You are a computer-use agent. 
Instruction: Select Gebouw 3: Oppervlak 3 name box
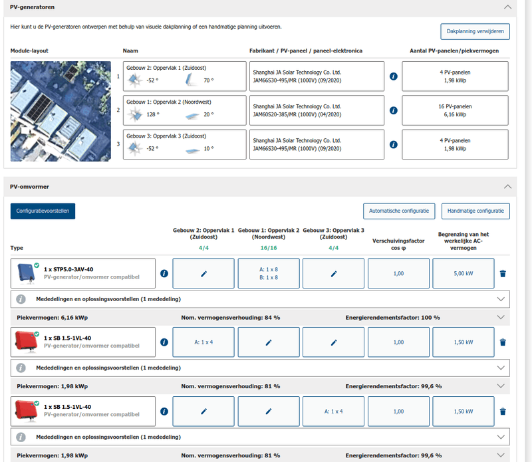[185, 144]
